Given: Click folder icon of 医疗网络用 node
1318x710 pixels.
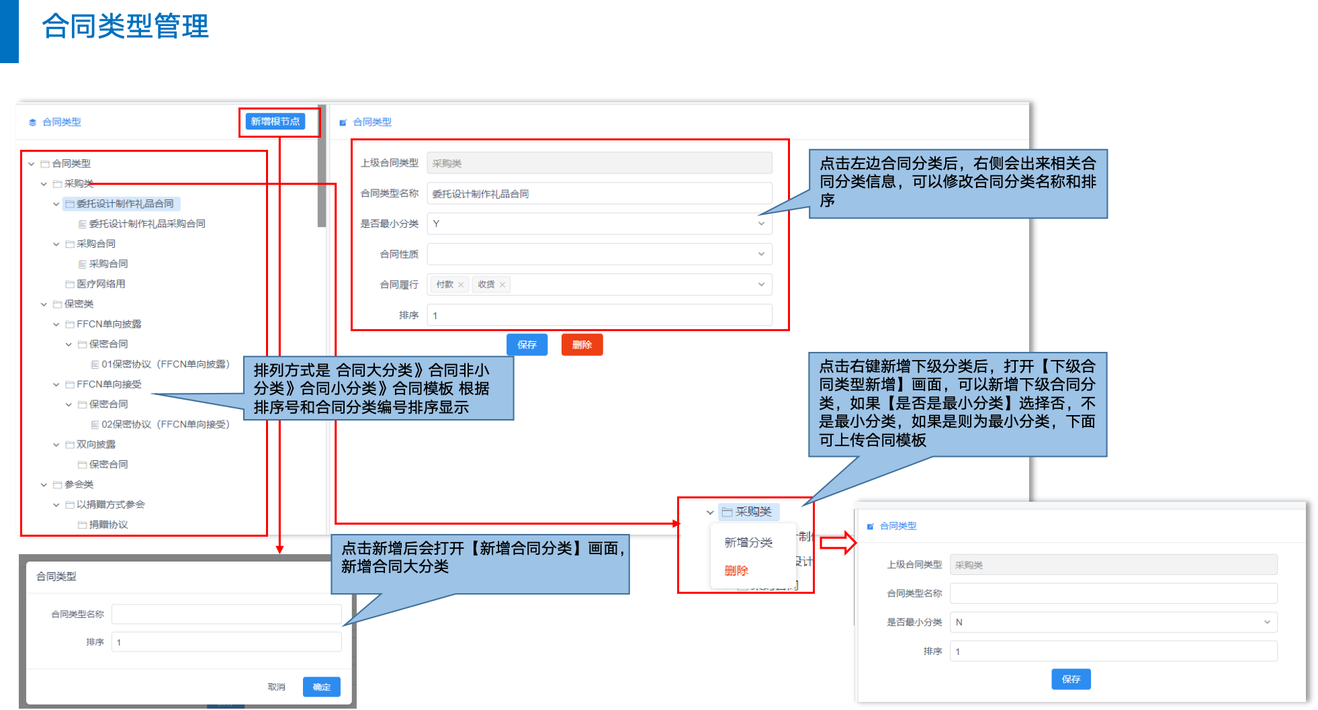Looking at the screenshot, I should pyautogui.click(x=70, y=284).
